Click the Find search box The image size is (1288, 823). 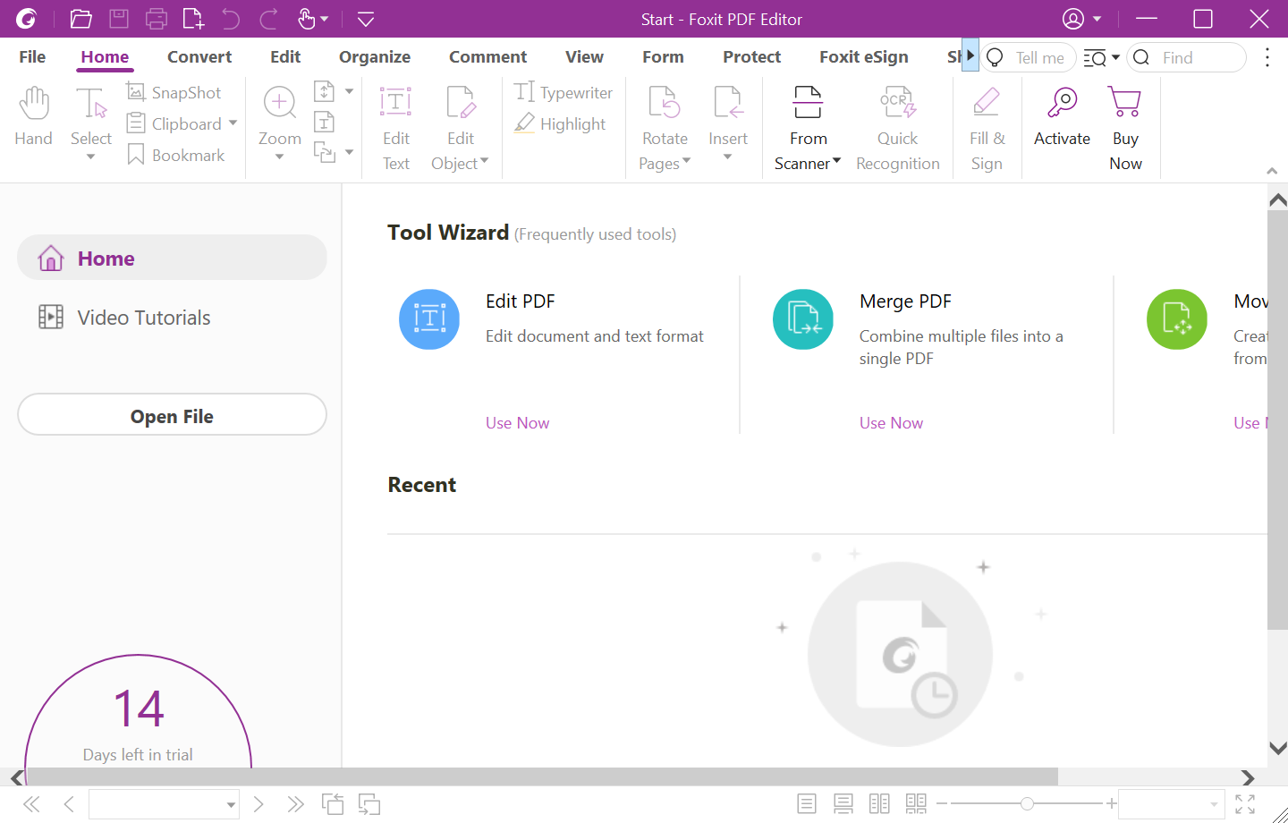[x=1187, y=57]
